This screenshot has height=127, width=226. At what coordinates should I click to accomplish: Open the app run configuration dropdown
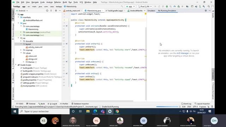click(x=130, y=6)
